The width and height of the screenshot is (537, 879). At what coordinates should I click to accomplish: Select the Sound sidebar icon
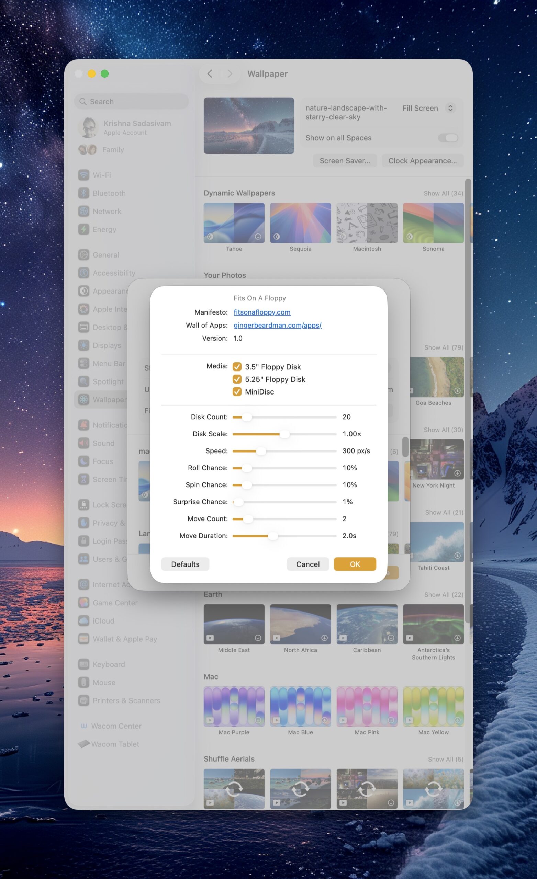click(x=83, y=443)
